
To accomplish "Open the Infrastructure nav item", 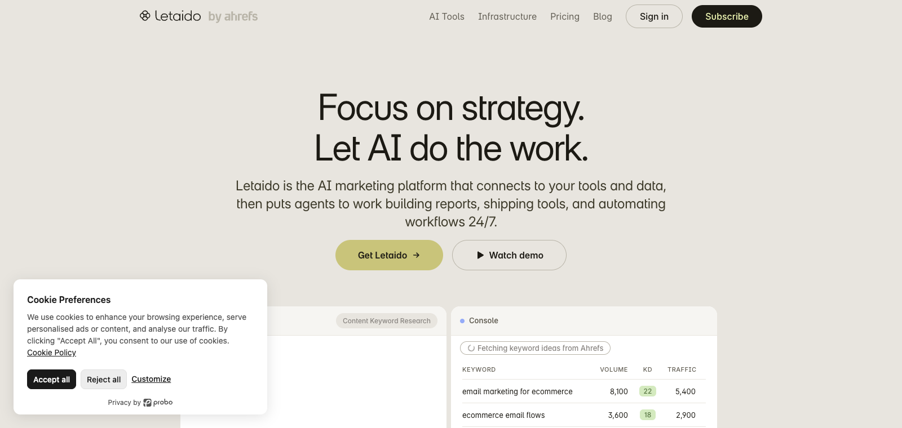I will pyautogui.click(x=507, y=16).
